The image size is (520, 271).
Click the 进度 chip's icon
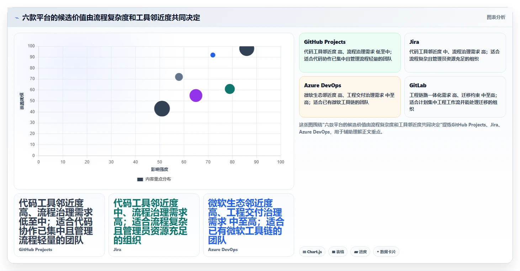(356, 252)
